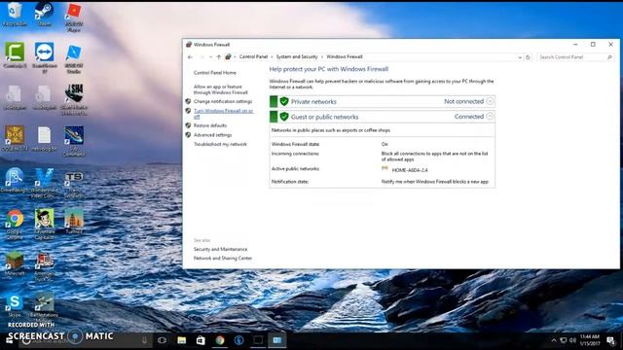Collapse the Guest or public networks section
Viewport: 623px width, 350px height.
point(490,117)
